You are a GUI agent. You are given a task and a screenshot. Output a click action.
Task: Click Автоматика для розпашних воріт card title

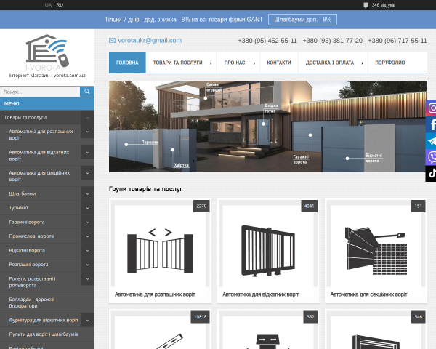[x=155, y=294]
